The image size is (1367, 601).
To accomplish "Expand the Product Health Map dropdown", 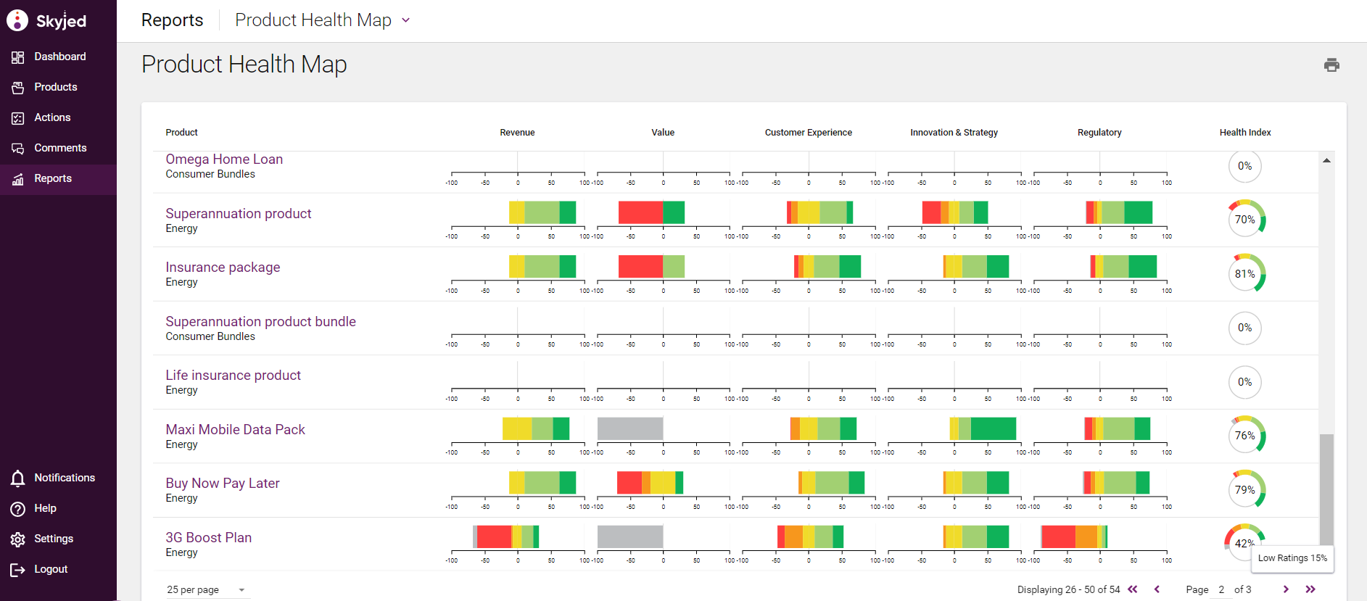I will pyautogui.click(x=405, y=20).
